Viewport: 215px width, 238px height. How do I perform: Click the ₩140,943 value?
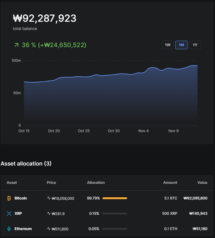coord(198,214)
